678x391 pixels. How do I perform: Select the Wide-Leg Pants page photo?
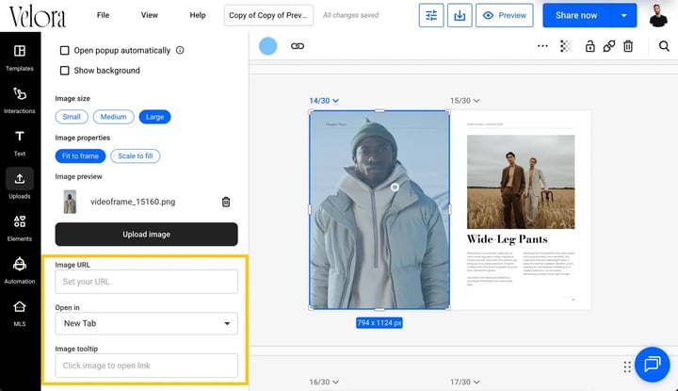(x=521, y=182)
